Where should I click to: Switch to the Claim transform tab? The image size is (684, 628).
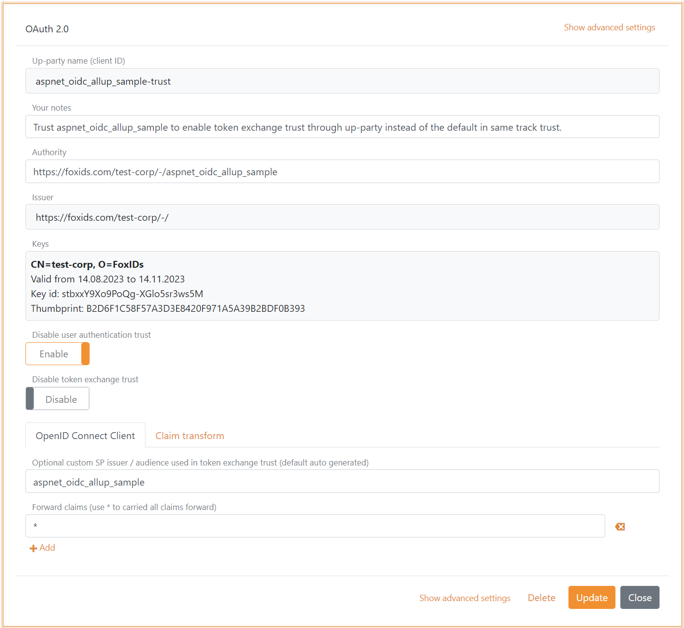pos(189,435)
